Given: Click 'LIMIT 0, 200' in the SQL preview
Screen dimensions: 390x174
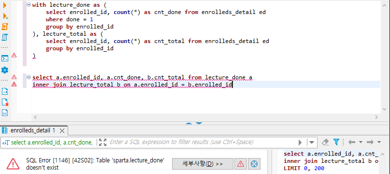Looking at the screenshot, I should coord(304,169).
